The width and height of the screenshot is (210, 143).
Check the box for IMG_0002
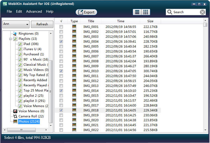(x=61, y=32)
